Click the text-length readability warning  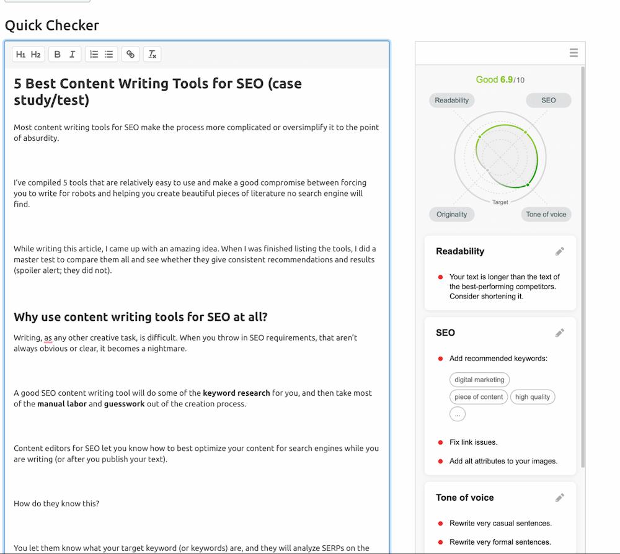[505, 287]
